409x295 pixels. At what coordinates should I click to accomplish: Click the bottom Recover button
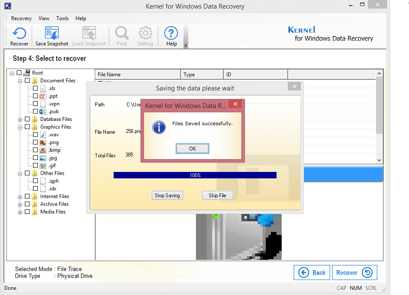355,273
